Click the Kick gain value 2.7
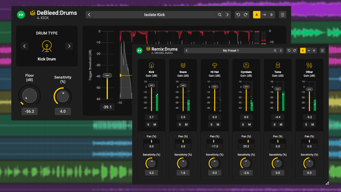 point(152,117)
